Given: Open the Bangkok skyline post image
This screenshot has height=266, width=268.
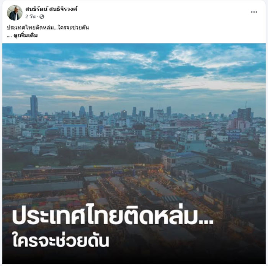Looking at the screenshot, I should [x=134, y=154].
